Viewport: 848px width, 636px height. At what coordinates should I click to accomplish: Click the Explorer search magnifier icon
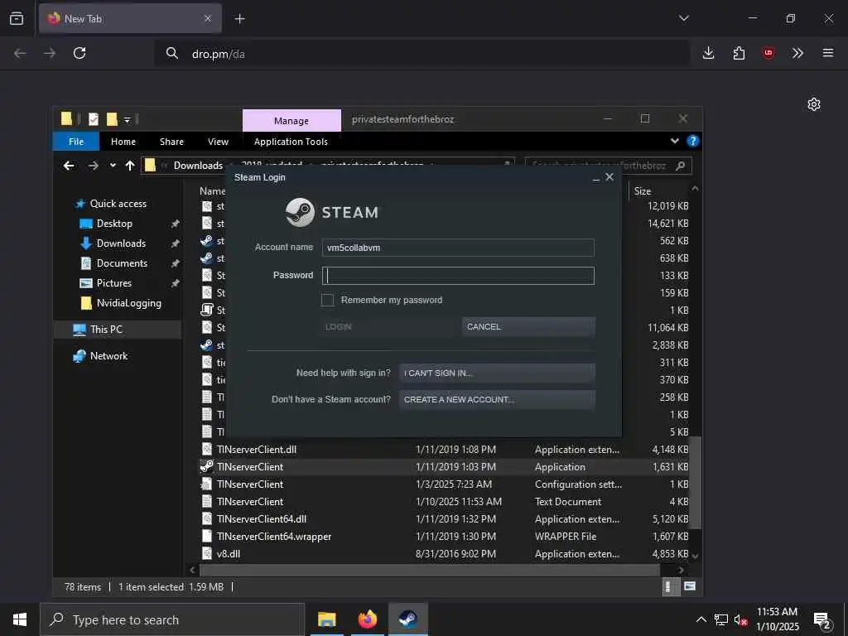(681, 166)
